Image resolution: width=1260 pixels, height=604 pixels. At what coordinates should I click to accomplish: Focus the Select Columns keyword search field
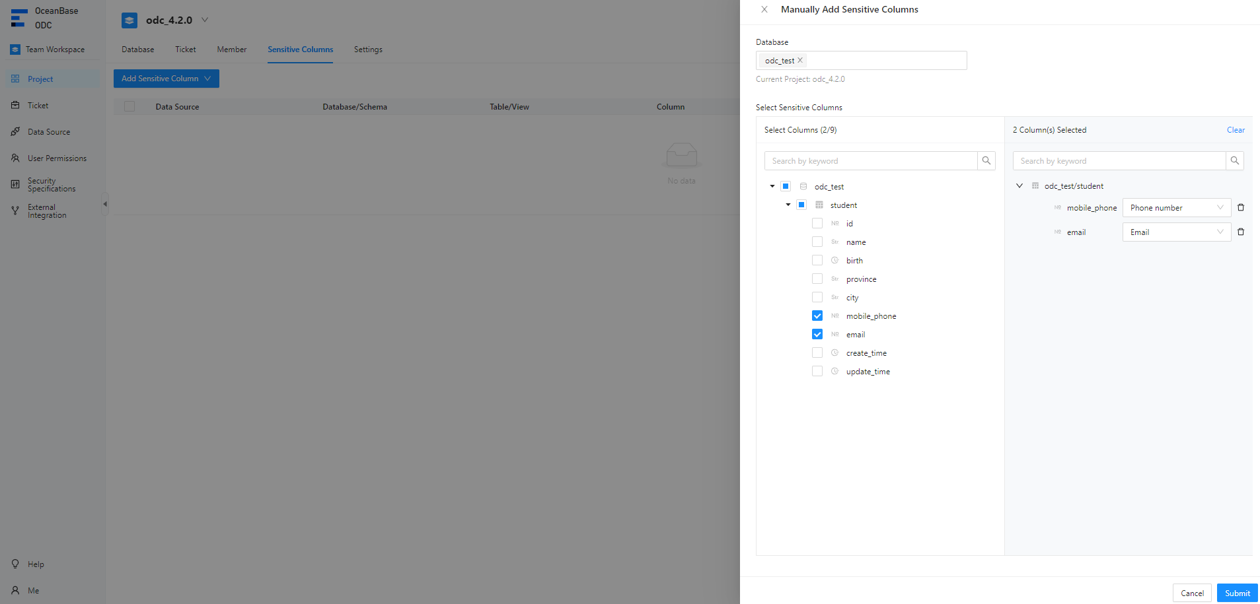(x=870, y=160)
